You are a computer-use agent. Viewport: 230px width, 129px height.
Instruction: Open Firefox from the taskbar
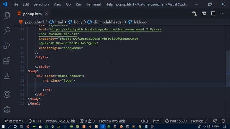point(121,126)
